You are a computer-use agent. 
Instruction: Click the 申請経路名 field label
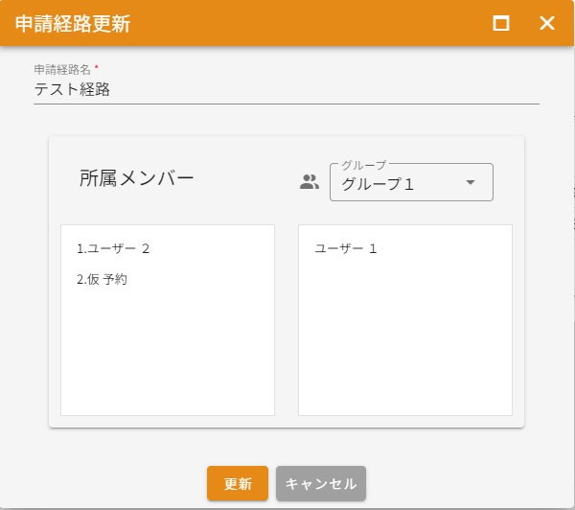click(61, 70)
